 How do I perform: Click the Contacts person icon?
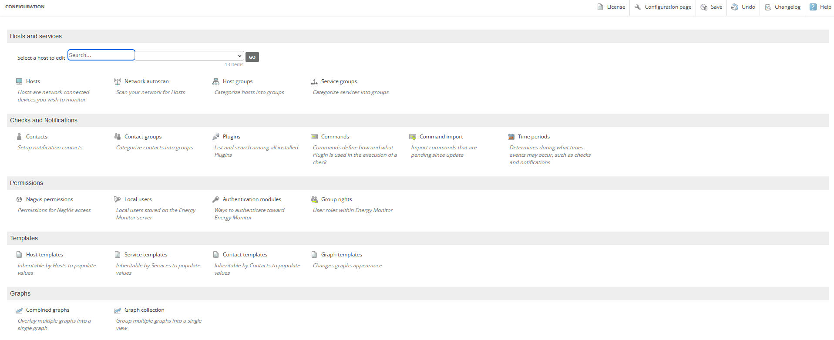(19, 137)
